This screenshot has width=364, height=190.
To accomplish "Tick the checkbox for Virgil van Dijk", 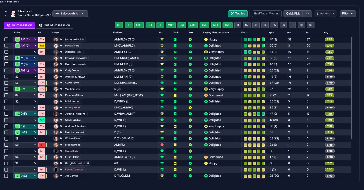I will tap(6, 89).
